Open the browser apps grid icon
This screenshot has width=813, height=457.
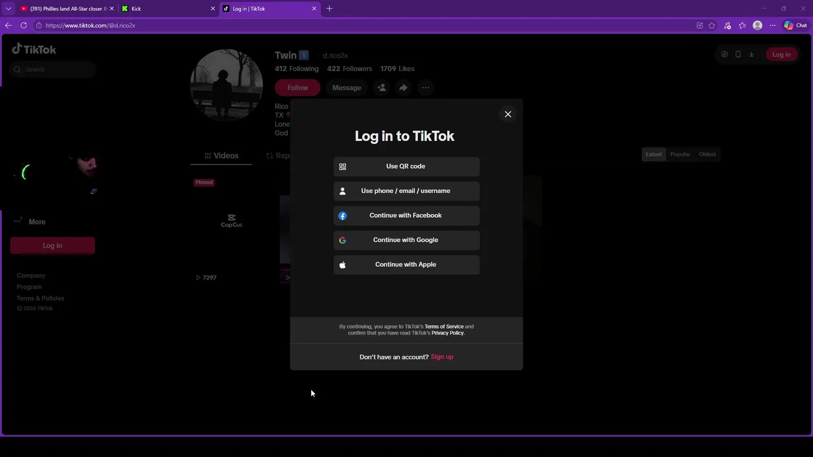click(x=699, y=25)
